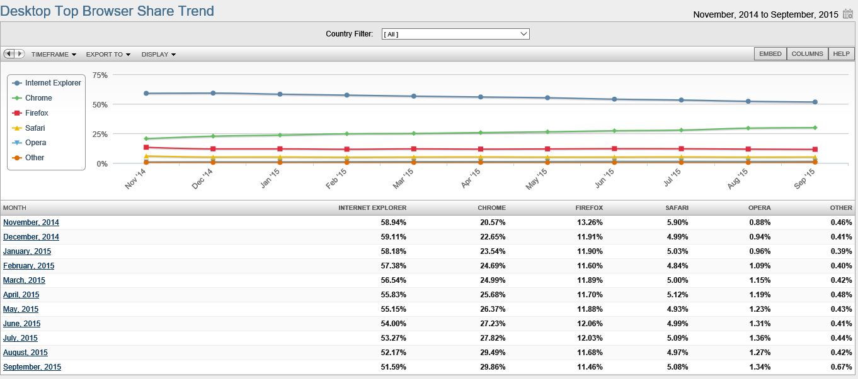Toggle Other series in chart legend
Screen dimensions: 858x379
[35, 158]
